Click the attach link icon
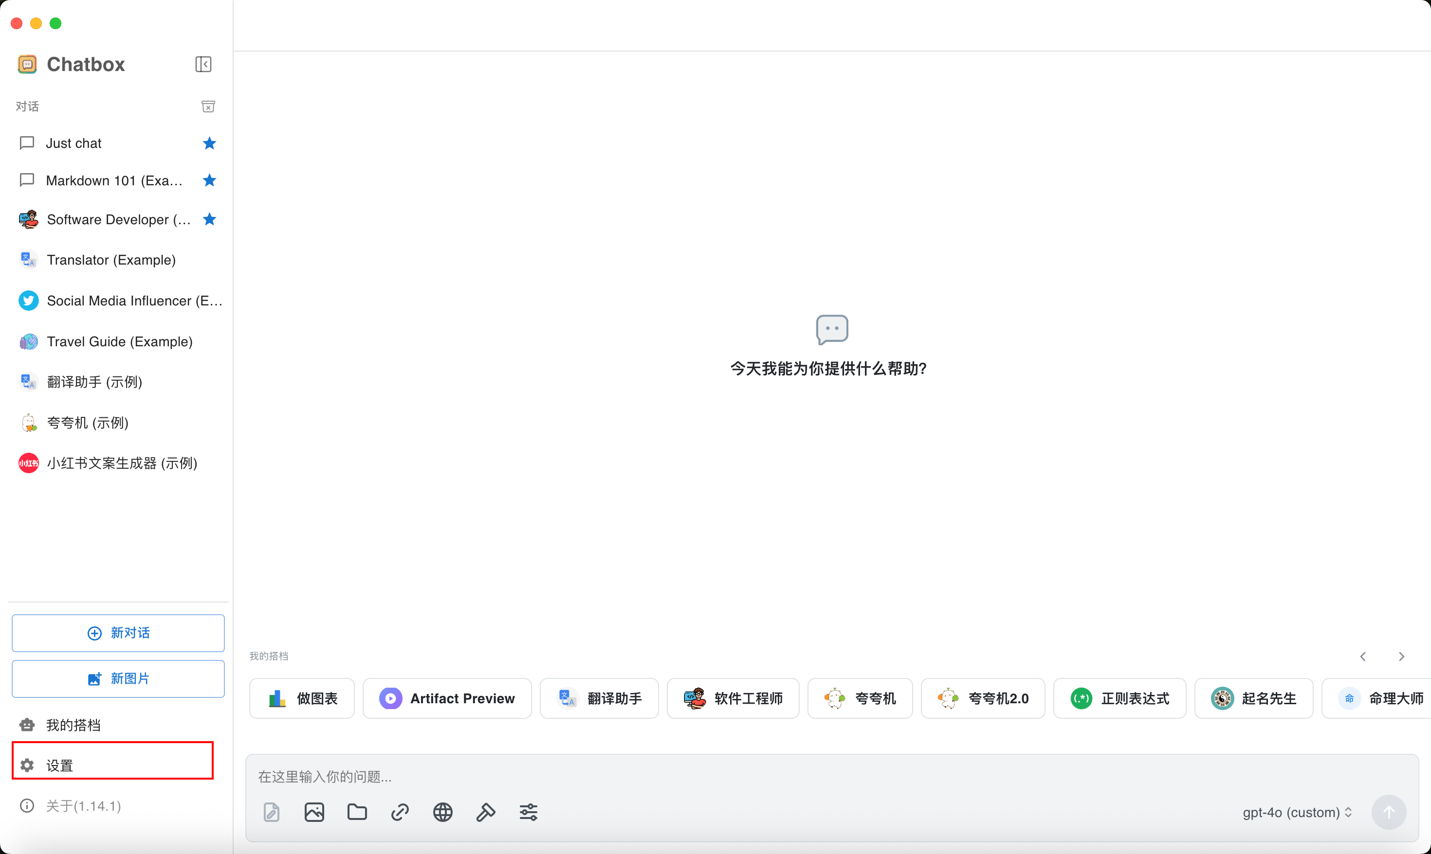 click(x=400, y=812)
